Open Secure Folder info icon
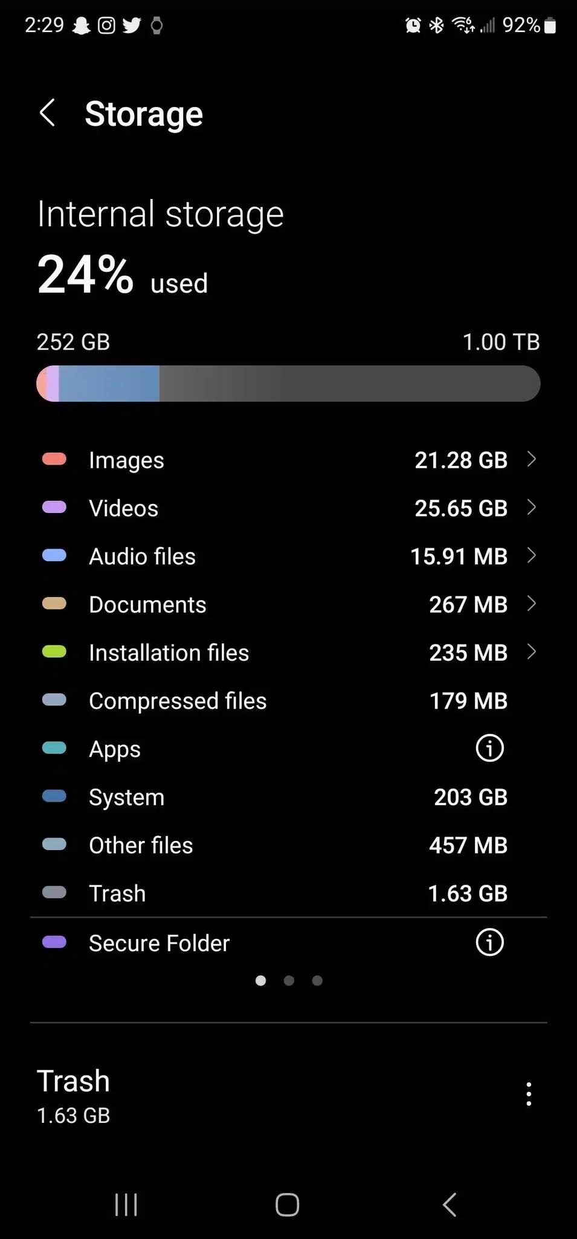Image resolution: width=577 pixels, height=1239 pixels. pyautogui.click(x=489, y=942)
